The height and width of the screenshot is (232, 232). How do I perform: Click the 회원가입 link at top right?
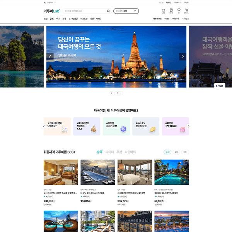point(169,3)
